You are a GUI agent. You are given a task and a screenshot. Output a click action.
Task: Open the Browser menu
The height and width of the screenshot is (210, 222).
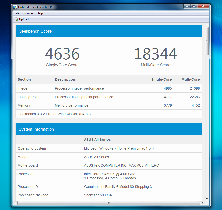[28, 13]
